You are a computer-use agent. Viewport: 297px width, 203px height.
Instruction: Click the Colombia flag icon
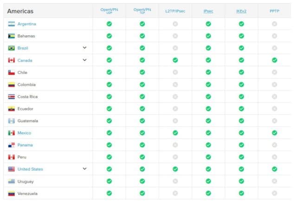pos(11,85)
